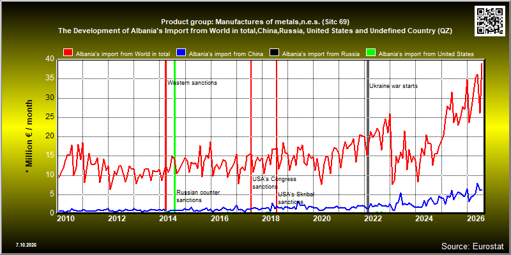Click the x-axis label 2014
This screenshot has height=255, width=511.
(168, 218)
